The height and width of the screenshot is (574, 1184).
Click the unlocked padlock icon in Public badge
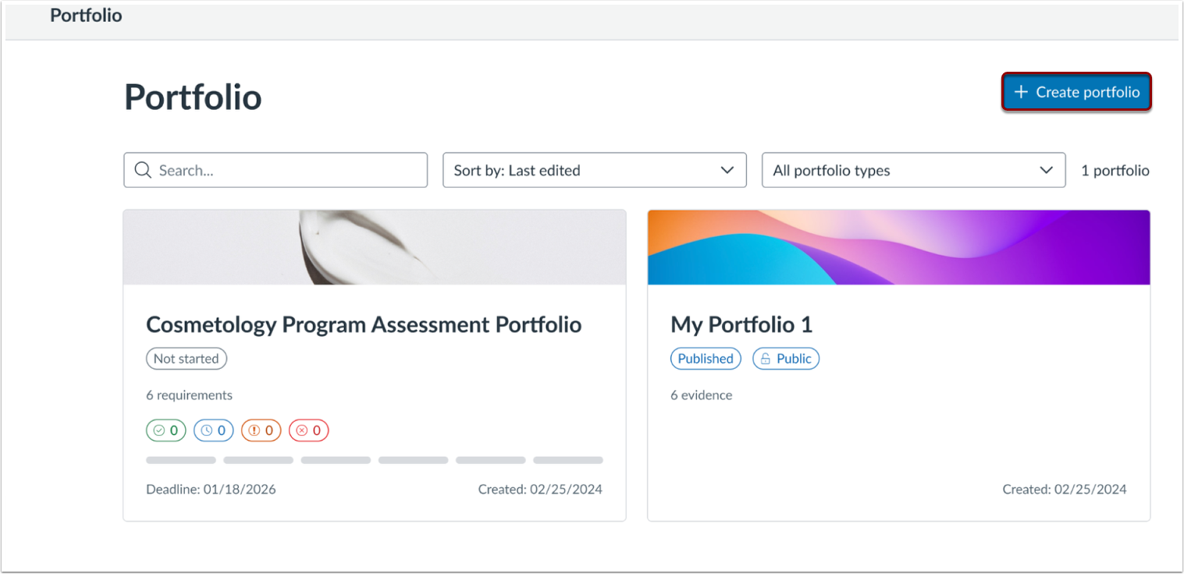[x=766, y=358]
